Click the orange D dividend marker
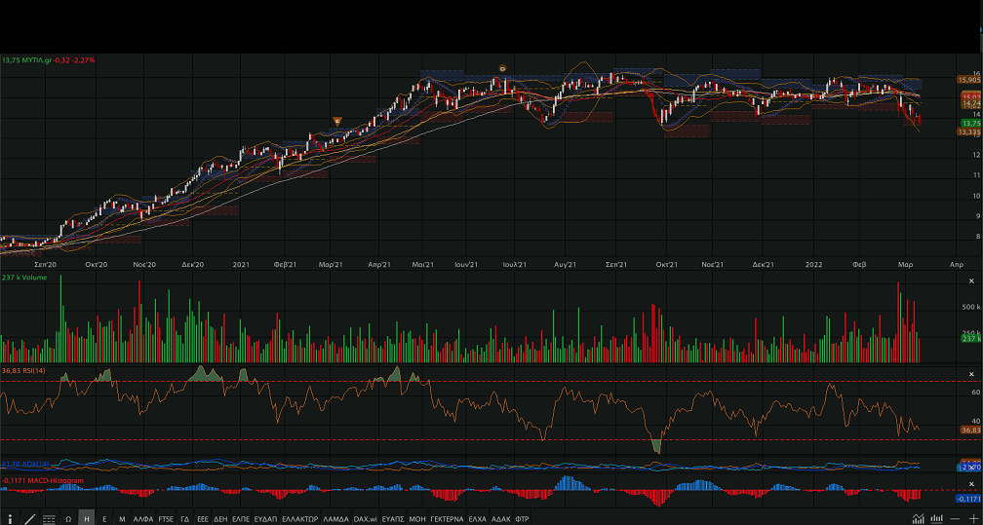Screen dimensions: 983x525 coord(502,67)
